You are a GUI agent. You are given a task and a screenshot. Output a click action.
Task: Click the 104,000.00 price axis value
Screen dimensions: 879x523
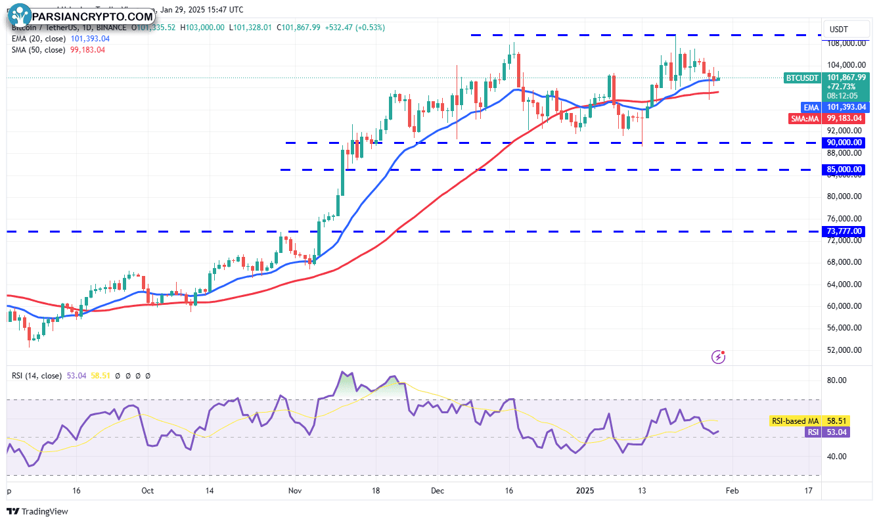tap(845, 65)
